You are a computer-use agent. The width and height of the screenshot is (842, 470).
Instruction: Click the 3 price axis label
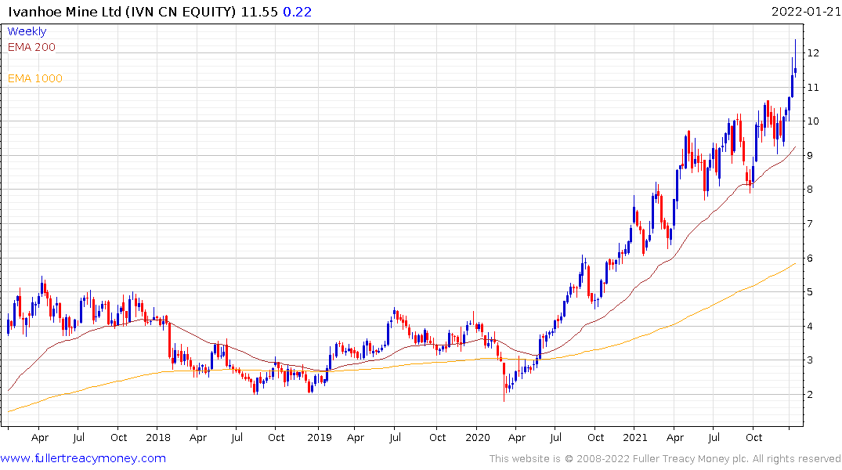tap(811, 360)
